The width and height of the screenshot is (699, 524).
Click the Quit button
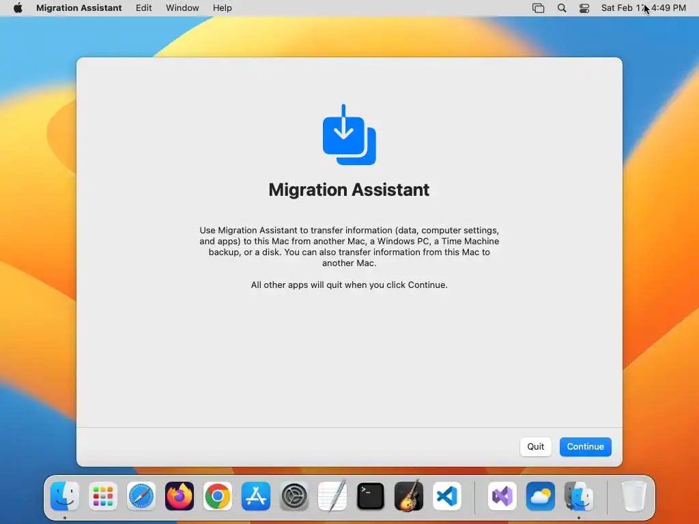pos(535,446)
